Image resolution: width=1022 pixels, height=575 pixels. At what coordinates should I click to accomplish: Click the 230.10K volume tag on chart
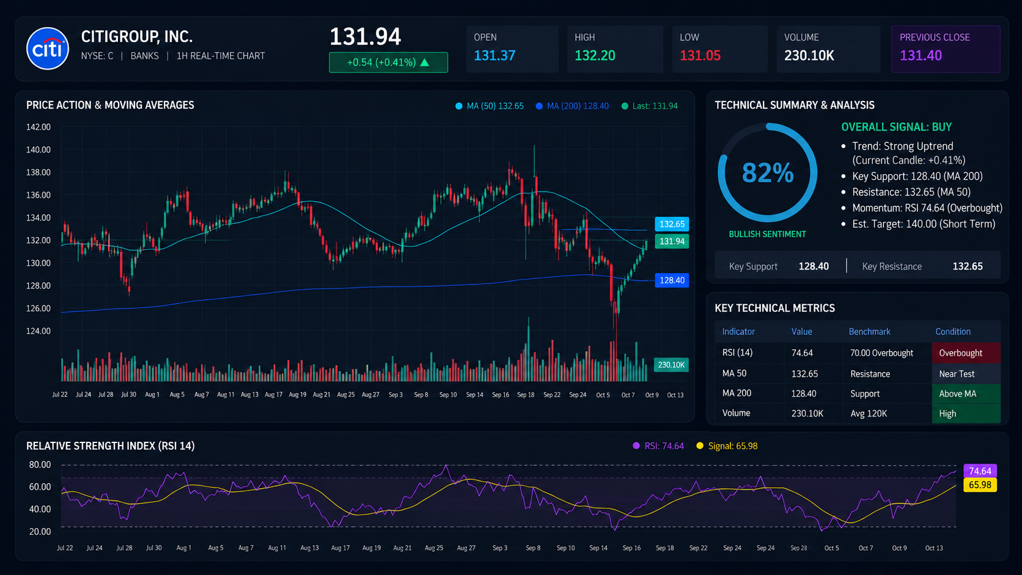click(671, 365)
